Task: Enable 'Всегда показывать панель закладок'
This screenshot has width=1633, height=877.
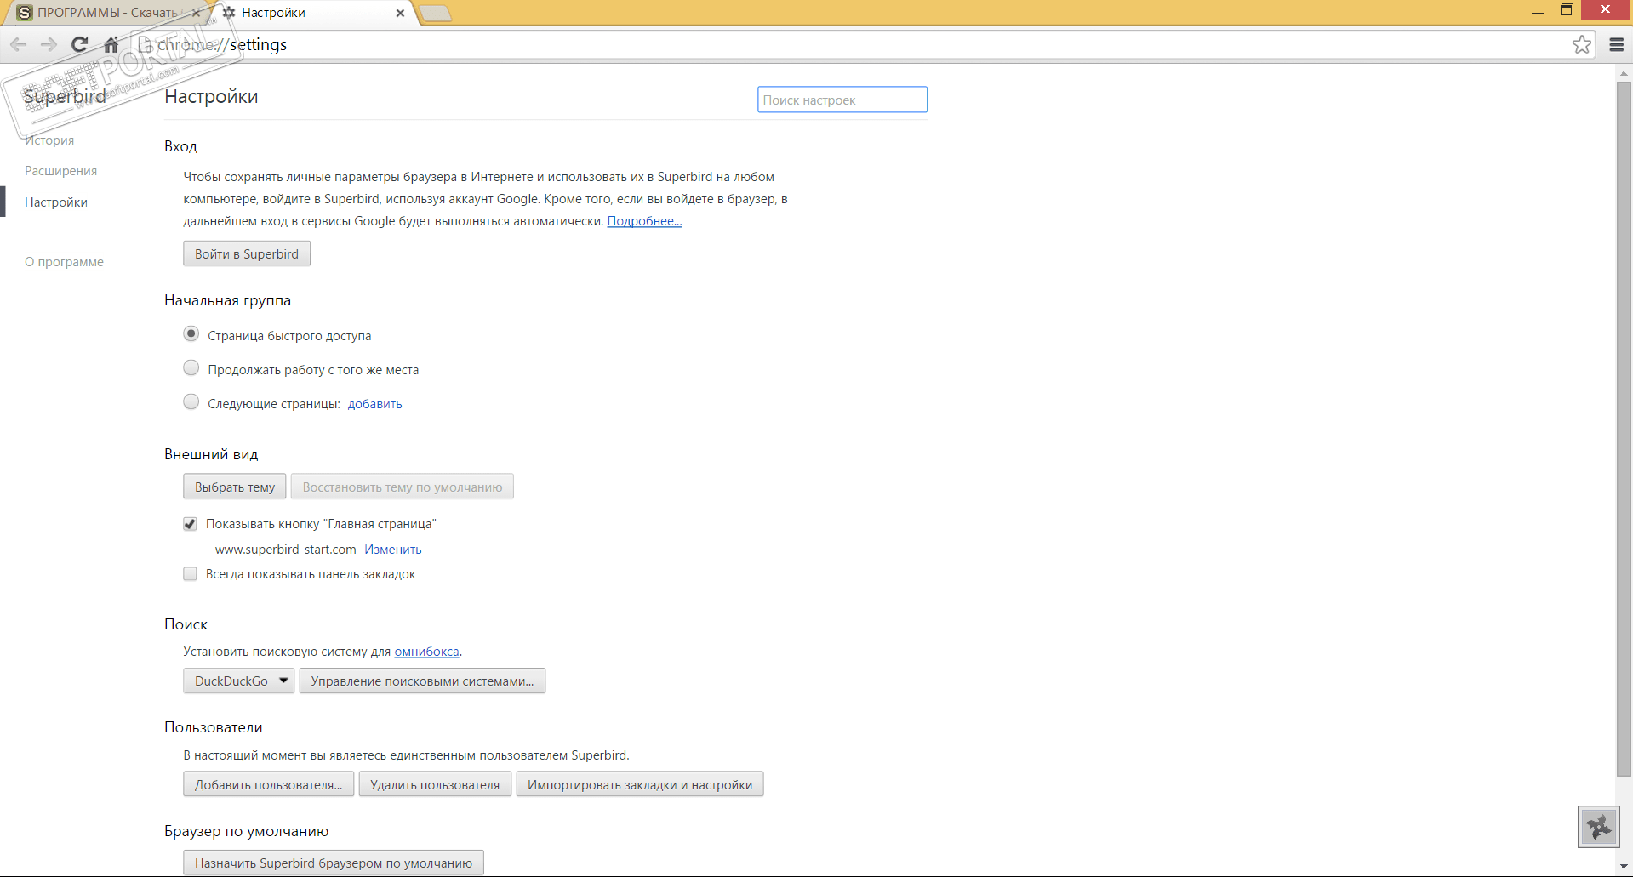Action: (190, 574)
